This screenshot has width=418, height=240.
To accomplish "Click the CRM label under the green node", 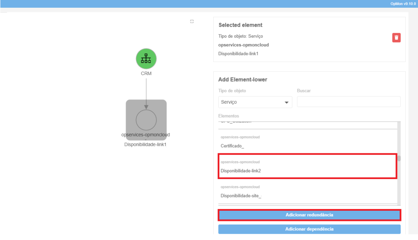I will point(146,73).
